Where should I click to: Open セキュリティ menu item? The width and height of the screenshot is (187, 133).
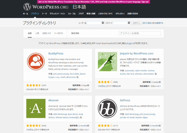click(x=120, y=14)
